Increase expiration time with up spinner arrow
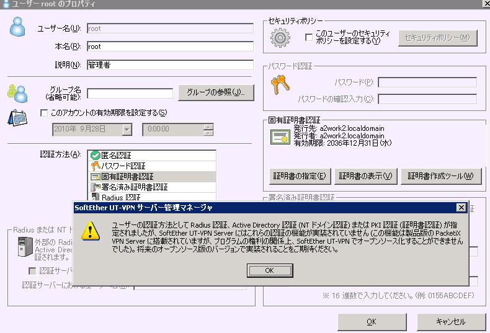Viewport: 490px width, 333px height. [x=208, y=127]
